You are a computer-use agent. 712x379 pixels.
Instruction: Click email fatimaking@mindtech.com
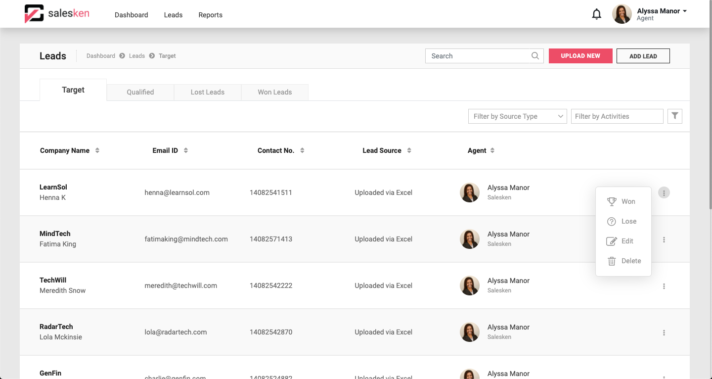[186, 239]
